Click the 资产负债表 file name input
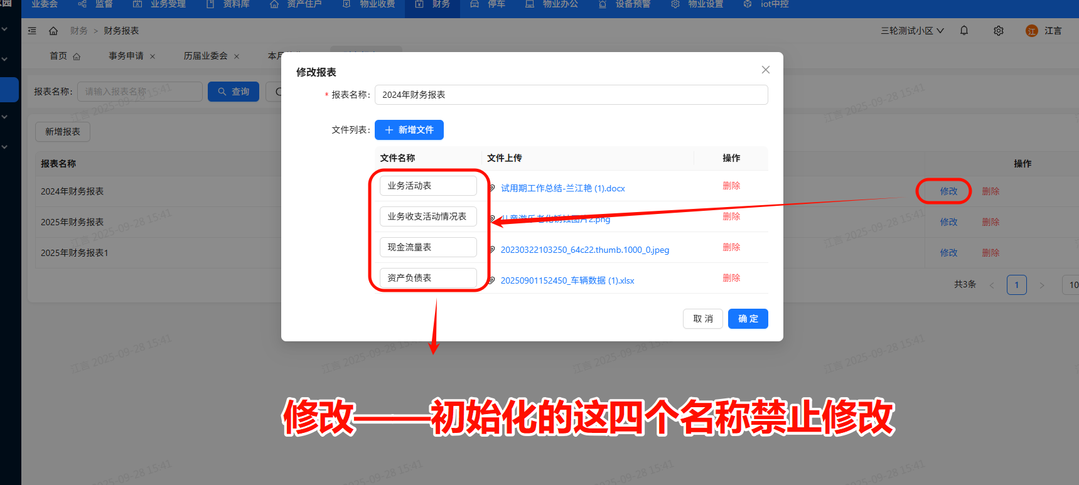 (x=428, y=278)
